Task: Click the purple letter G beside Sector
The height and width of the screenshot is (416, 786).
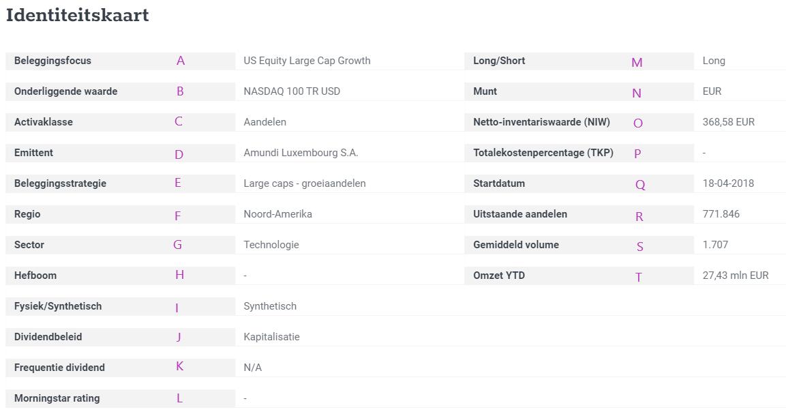Action: [177, 245]
